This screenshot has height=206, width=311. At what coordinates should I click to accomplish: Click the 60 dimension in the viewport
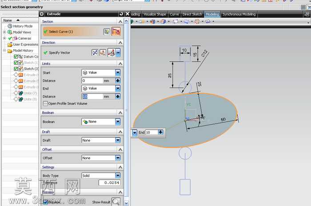coord(223,120)
